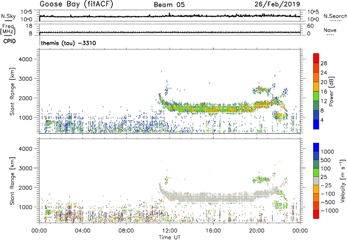The width and height of the screenshot is (347, 240).
Task: Click the "60" Nave axis tick label
Action: pos(310,26)
